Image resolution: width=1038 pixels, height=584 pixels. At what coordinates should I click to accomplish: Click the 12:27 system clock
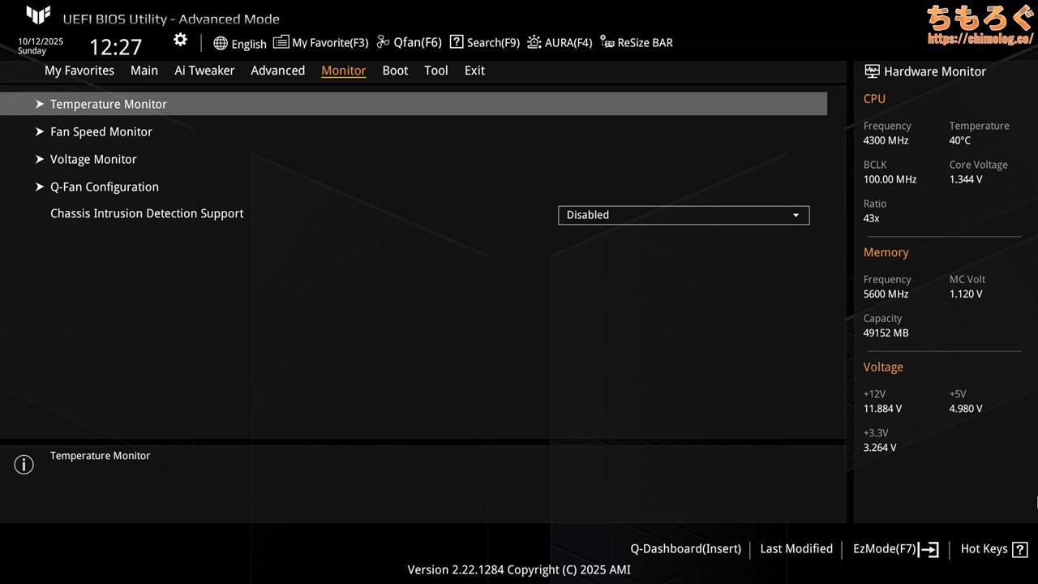tap(115, 47)
